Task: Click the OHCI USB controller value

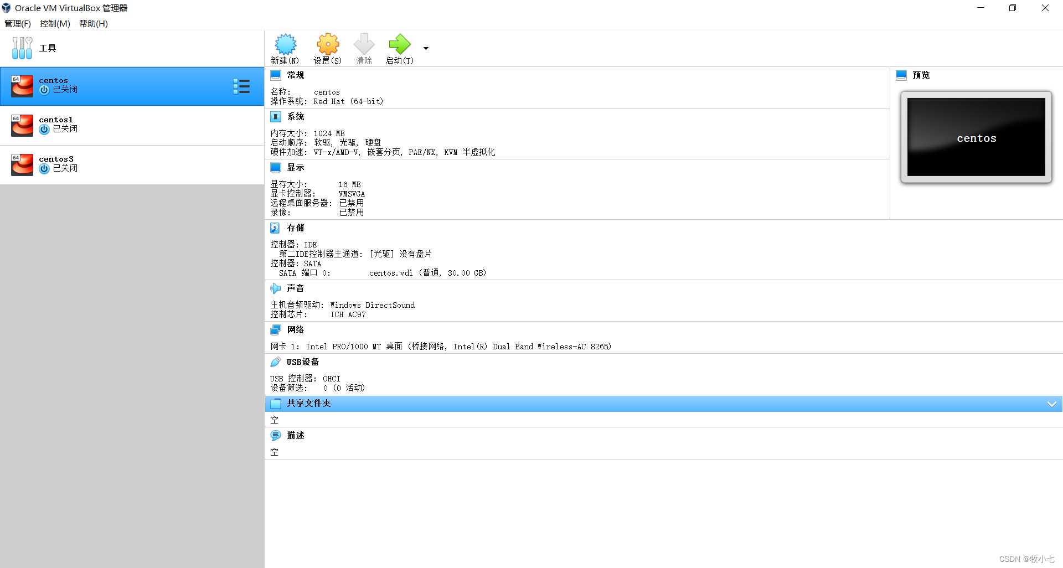Action: 332,379
